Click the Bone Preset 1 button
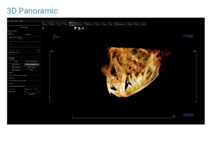Viewport: 217px width, 146px height. pos(16,64)
